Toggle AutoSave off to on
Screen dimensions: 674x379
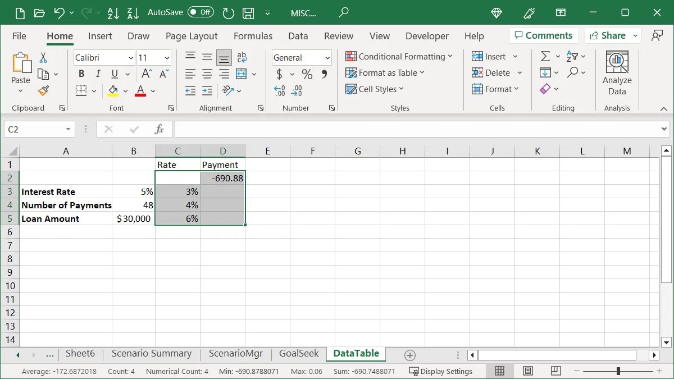pyautogui.click(x=200, y=12)
